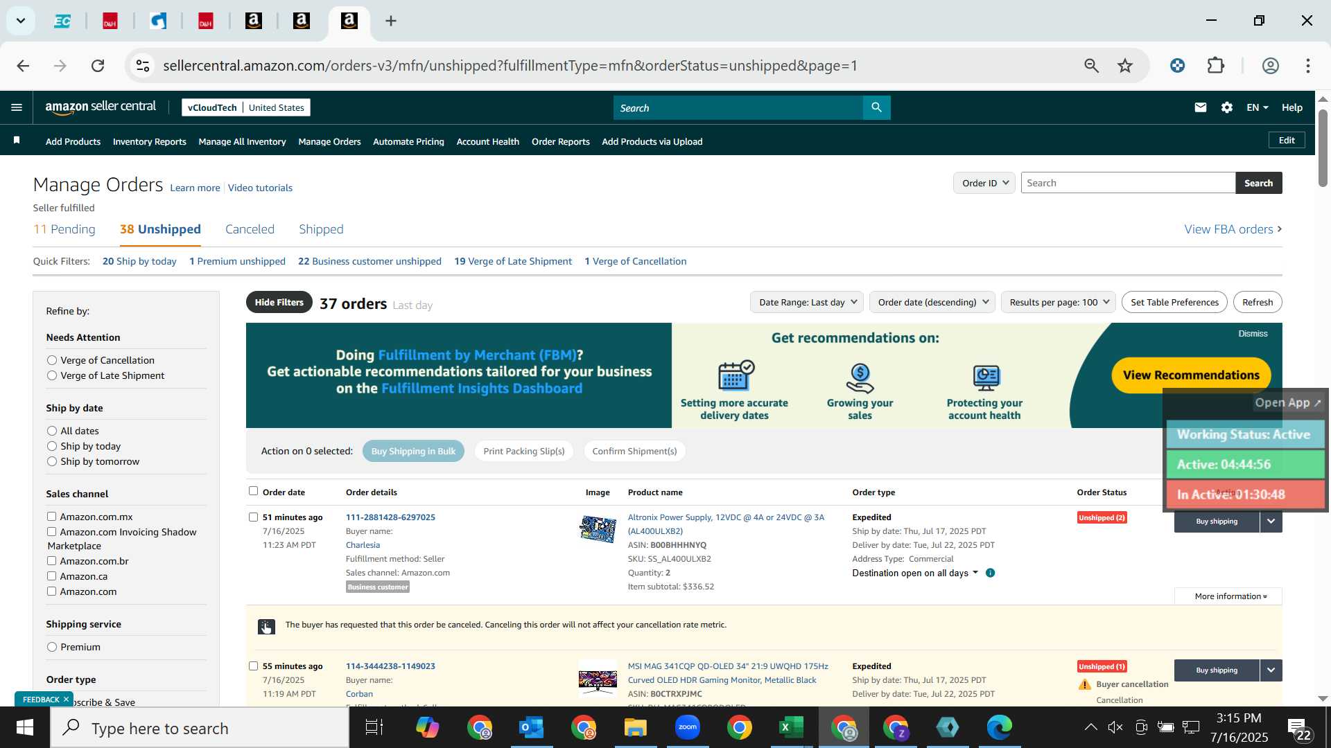This screenshot has width=1331, height=748.
Task: Open the browser extensions puzzle icon
Action: (x=1216, y=66)
